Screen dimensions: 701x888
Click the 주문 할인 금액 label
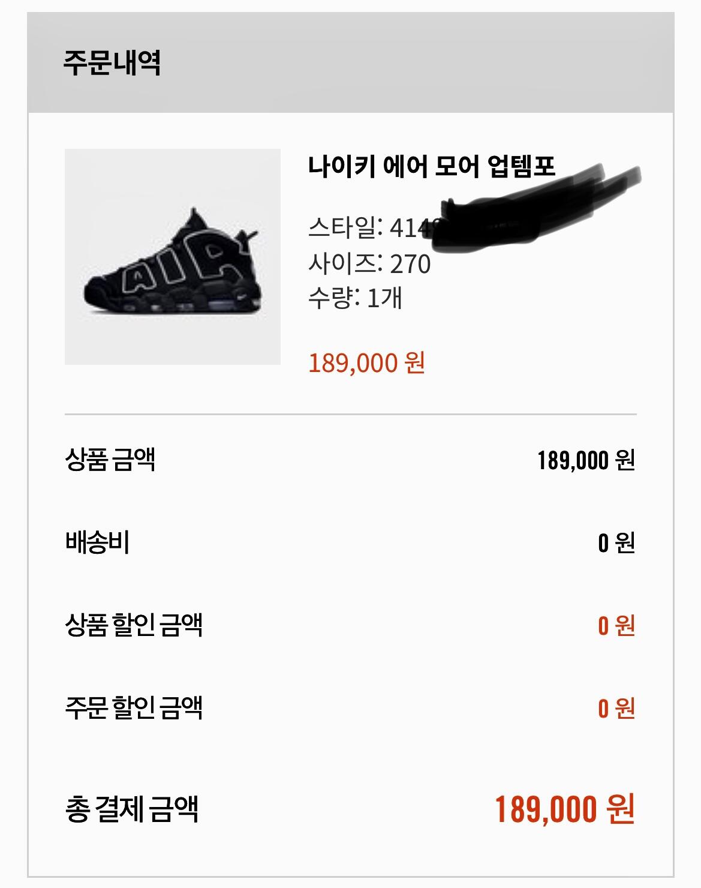[x=134, y=708]
